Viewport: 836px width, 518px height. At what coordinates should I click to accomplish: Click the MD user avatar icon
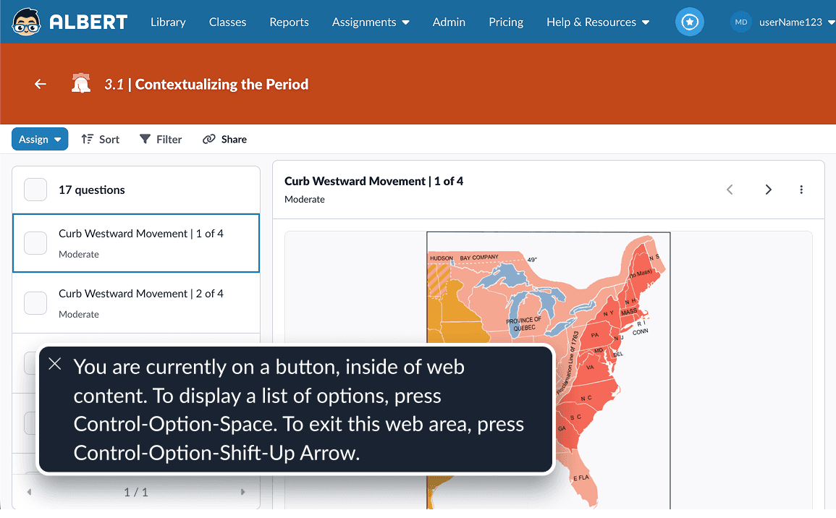[x=741, y=22]
